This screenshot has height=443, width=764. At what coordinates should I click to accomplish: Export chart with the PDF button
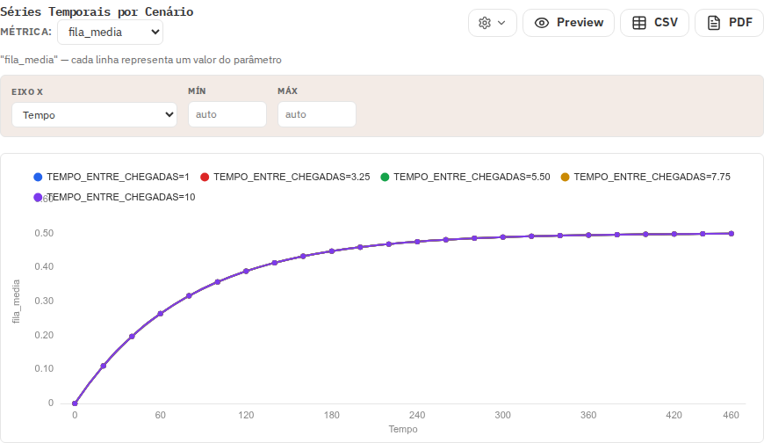(729, 23)
